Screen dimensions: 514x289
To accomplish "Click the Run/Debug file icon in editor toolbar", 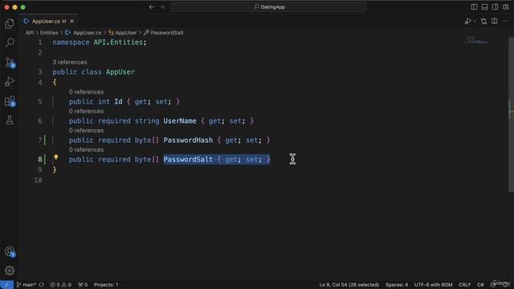I will click(x=467, y=22).
